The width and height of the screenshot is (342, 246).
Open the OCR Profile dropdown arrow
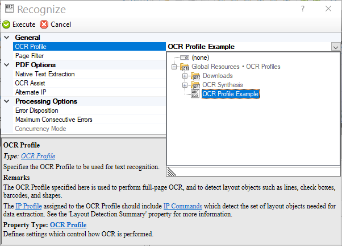tap(336, 47)
